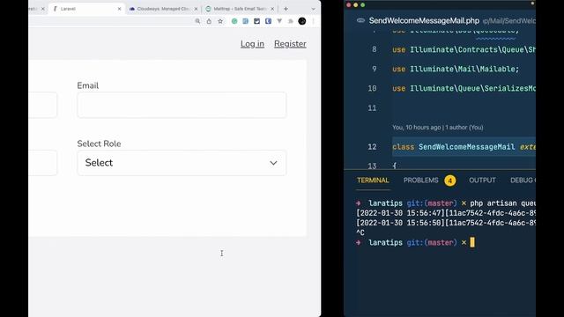
Task: Open a new browser tab
Action: point(286,9)
